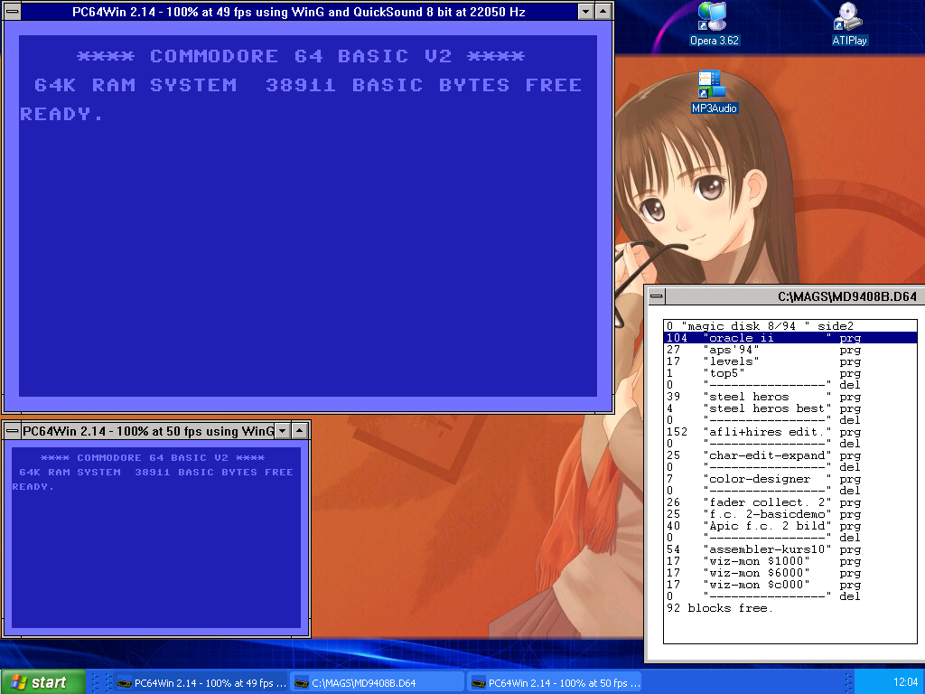Open the Windows Start menu
This screenshot has width=925, height=694.
(42, 682)
